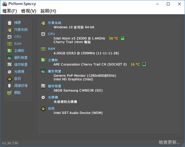Select text Intel HD Graphics (Intel)
Screen dimensions: 185x147
pyautogui.click(x=73, y=79)
